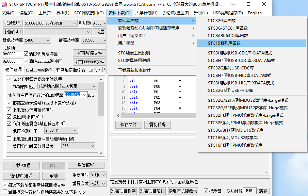Click hardware options scroll-down arrow
The width and height of the screenshot is (308, 196).
point(101,153)
